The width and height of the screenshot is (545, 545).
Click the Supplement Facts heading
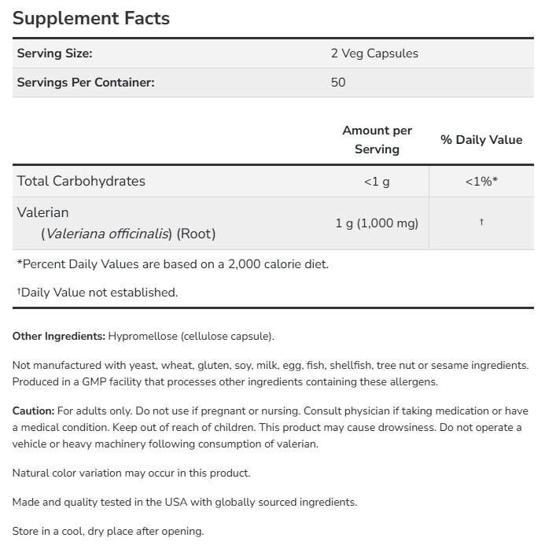click(x=91, y=18)
